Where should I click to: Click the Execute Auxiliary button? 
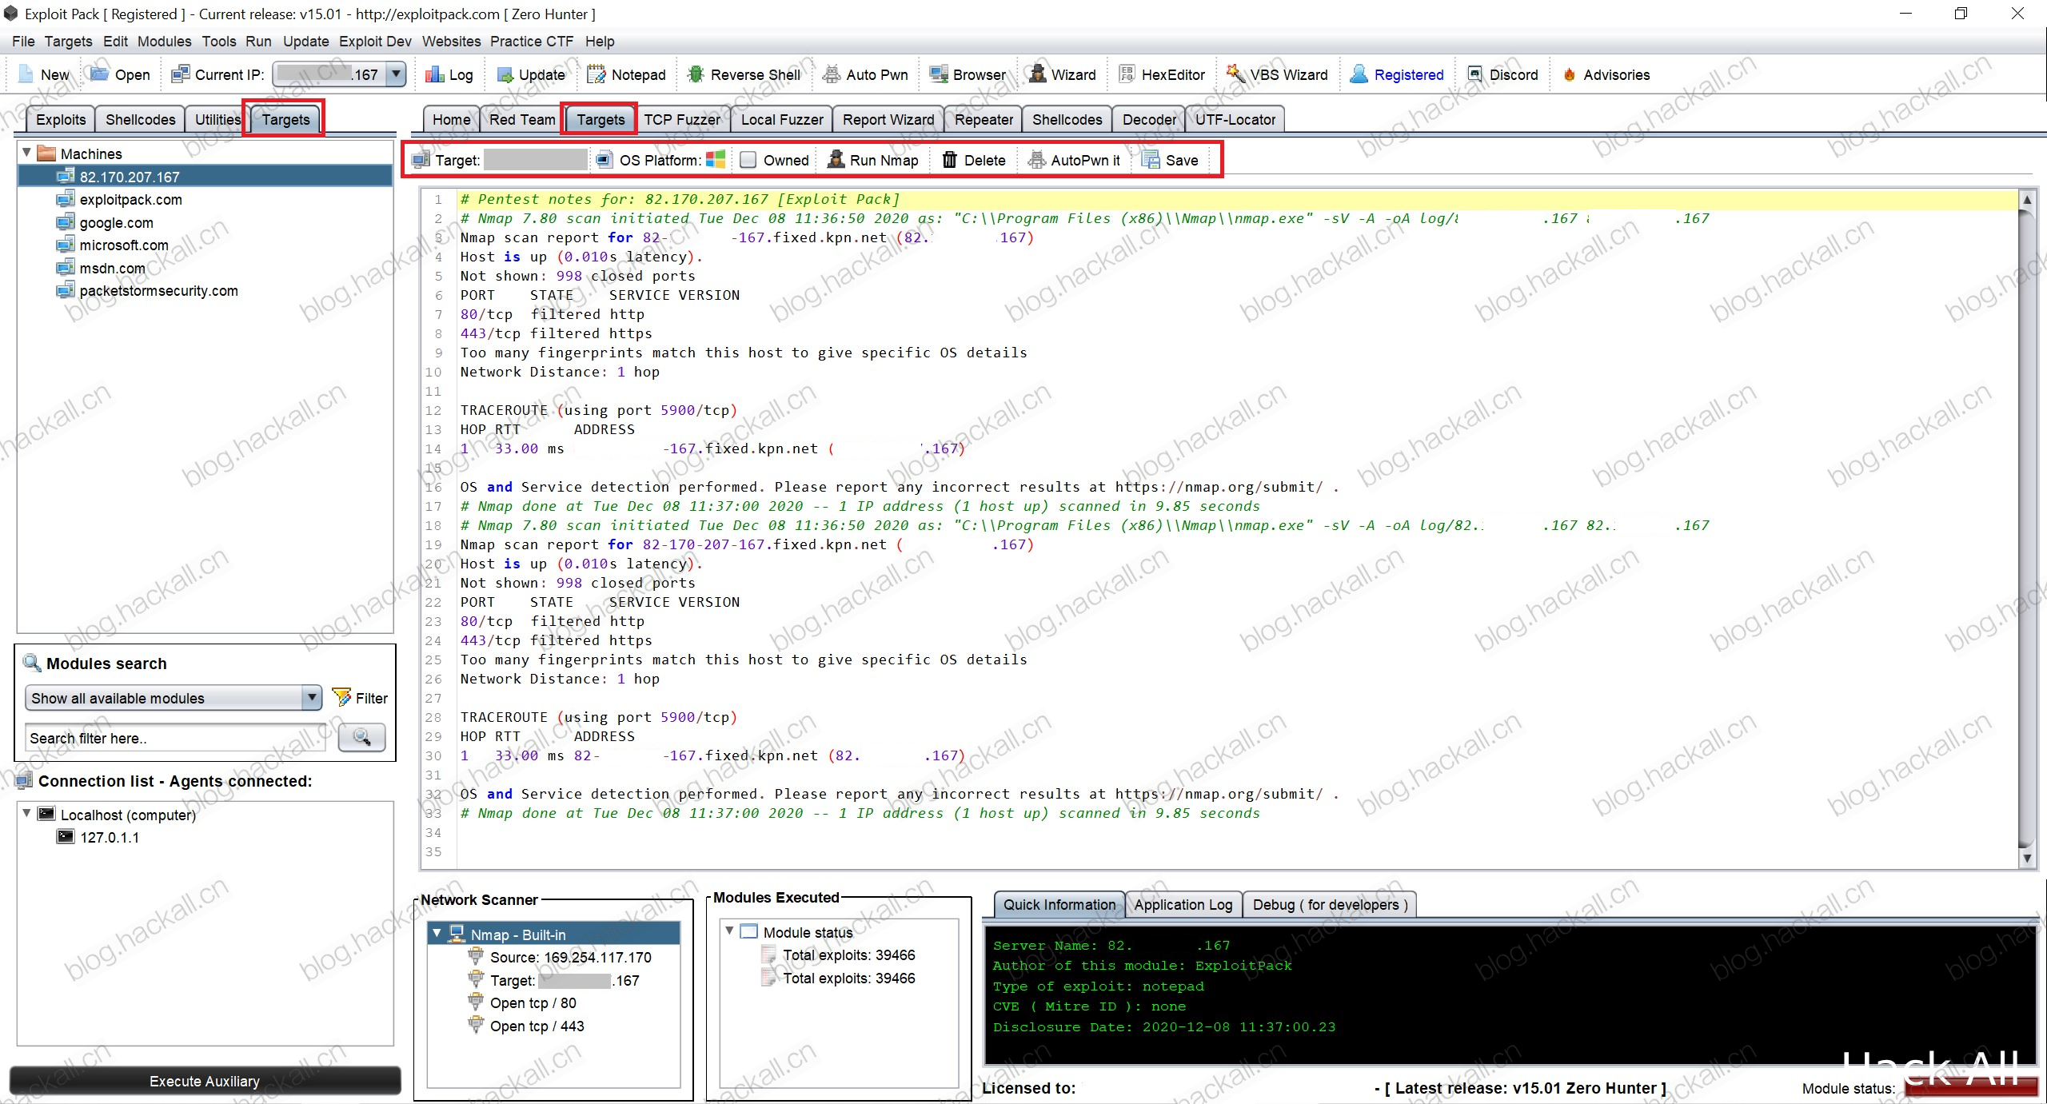coord(205,1081)
